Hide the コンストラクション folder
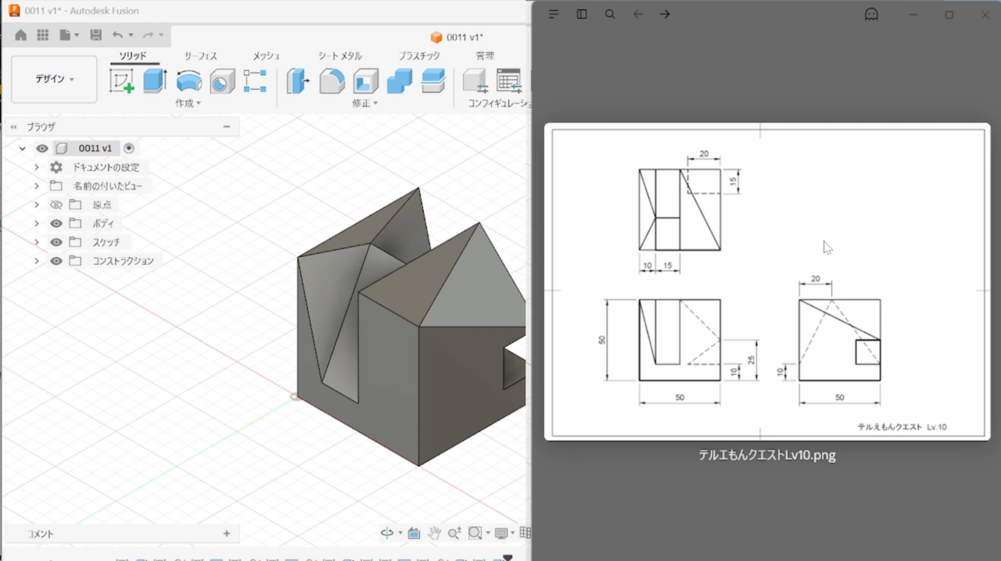Viewport: 1001px width, 561px height. pos(56,261)
